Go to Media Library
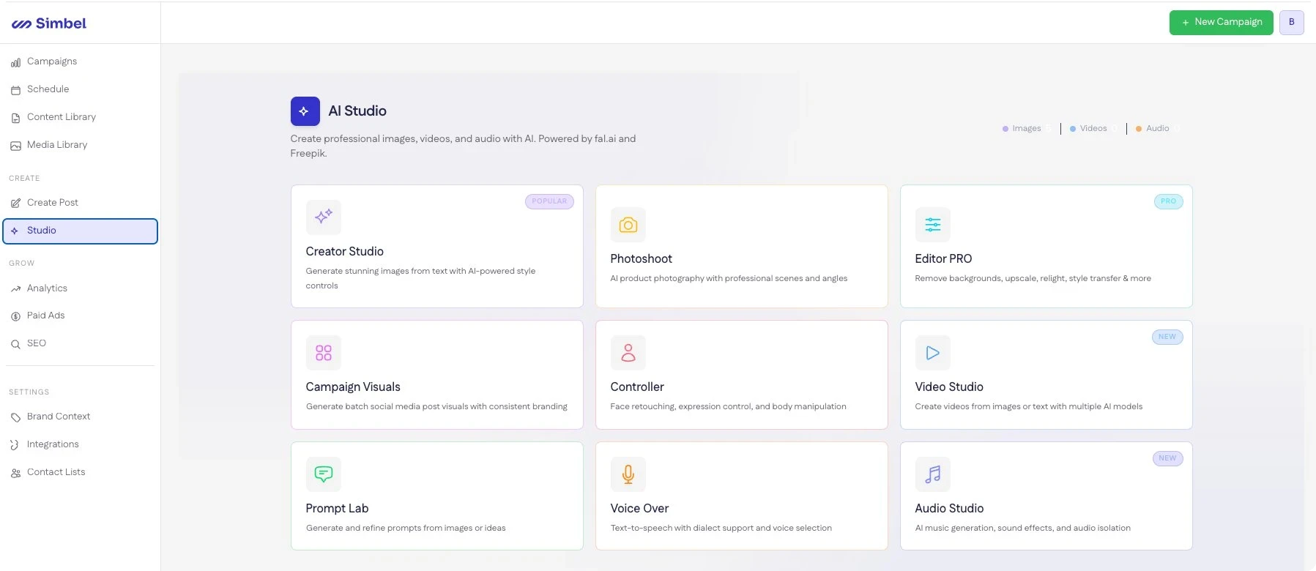1316x571 pixels. click(80, 145)
